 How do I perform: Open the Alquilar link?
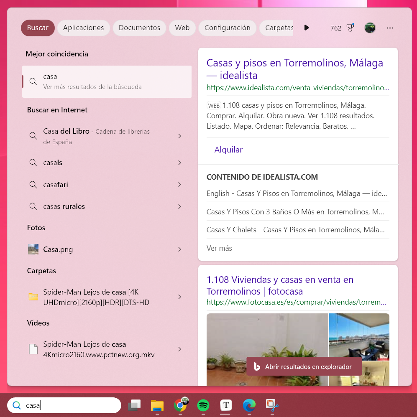(x=228, y=150)
